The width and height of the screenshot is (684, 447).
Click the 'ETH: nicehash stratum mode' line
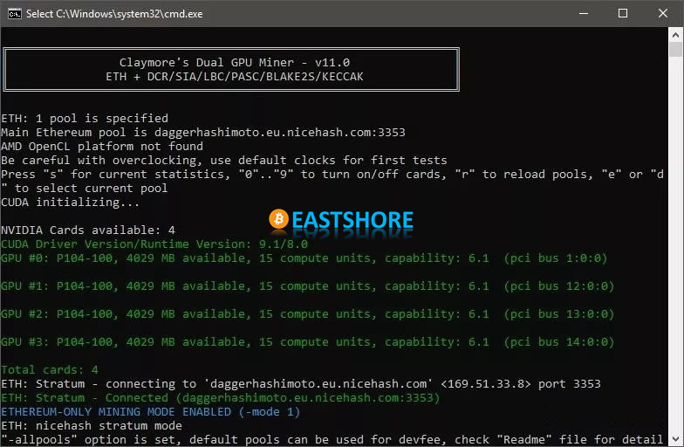point(92,426)
